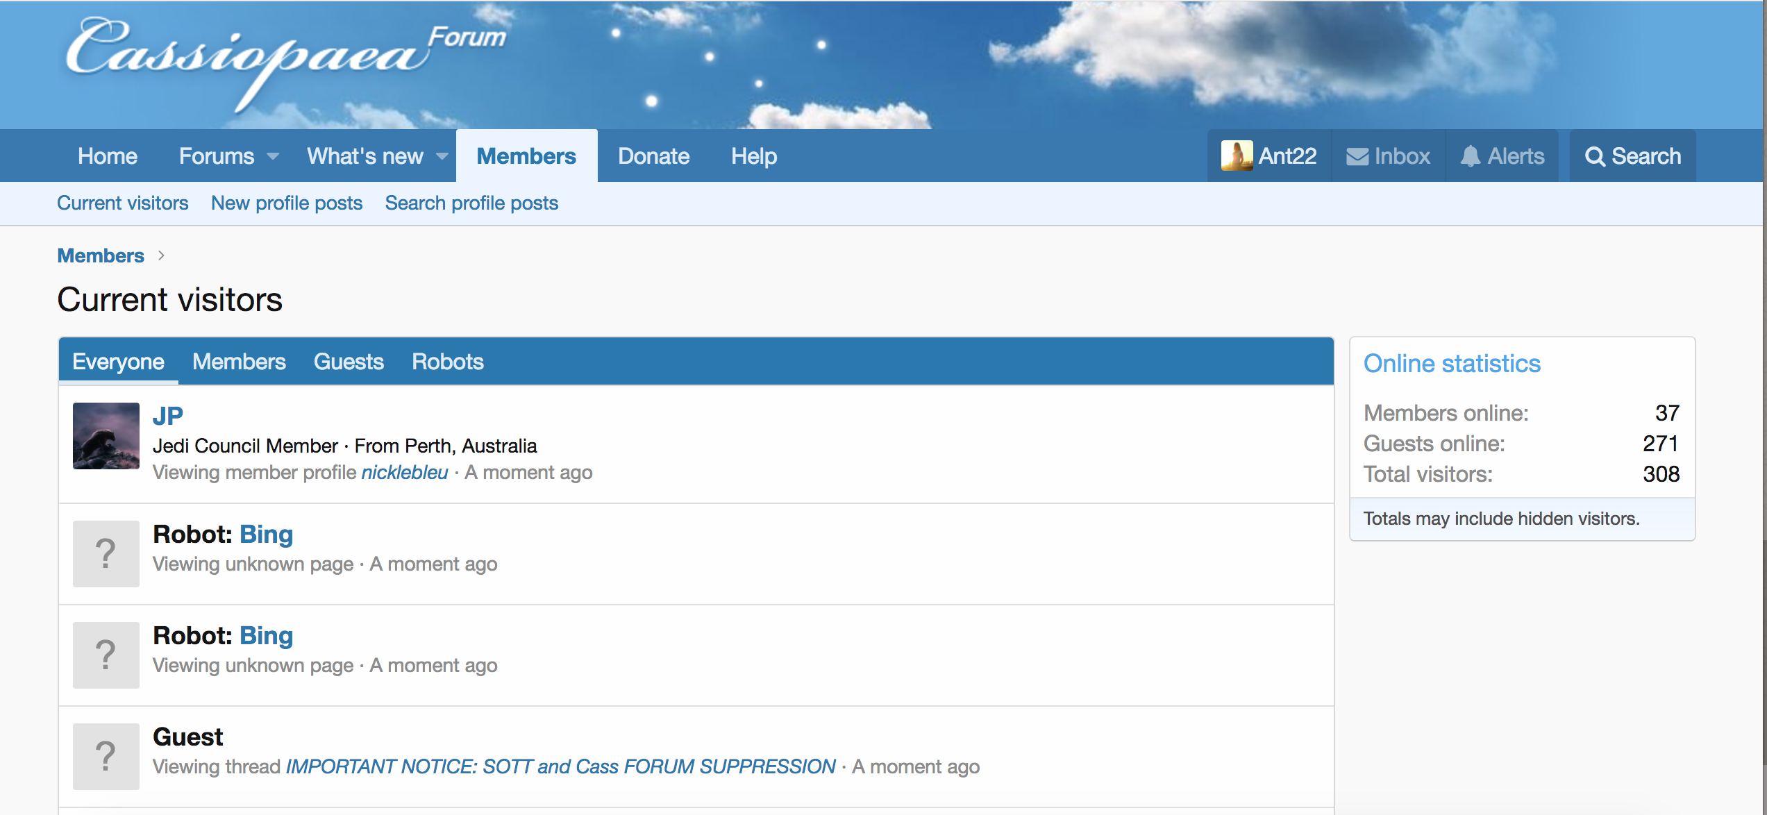Viewport: 1767px width, 815px height.
Task: Click the Guest's question-mark avatar
Action: tap(106, 757)
